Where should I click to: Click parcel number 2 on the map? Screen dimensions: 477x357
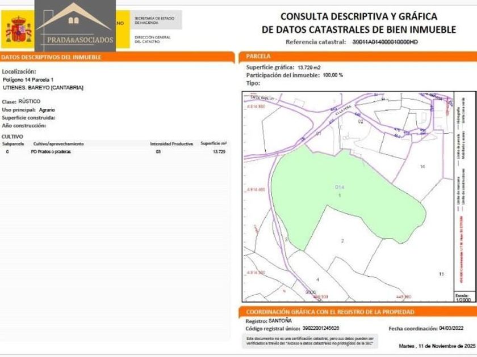[342, 241]
